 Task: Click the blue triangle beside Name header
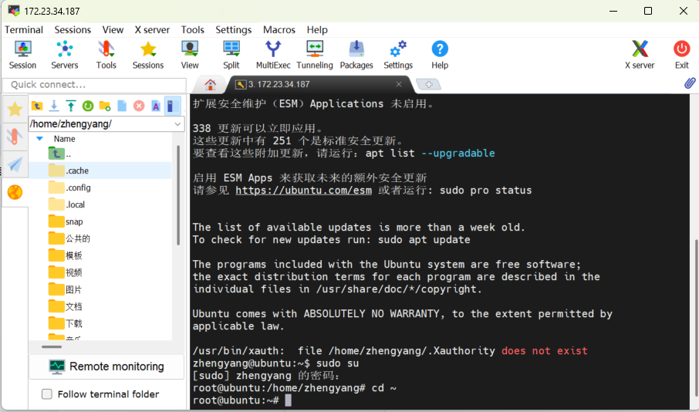click(x=39, y=139)
